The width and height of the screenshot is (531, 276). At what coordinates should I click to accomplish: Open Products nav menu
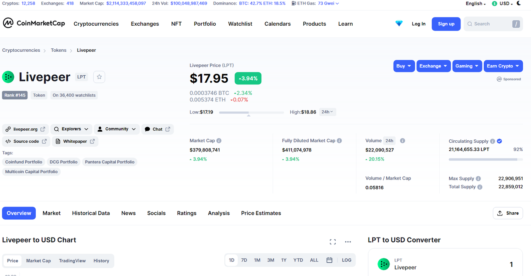click(x=314, y=24)
